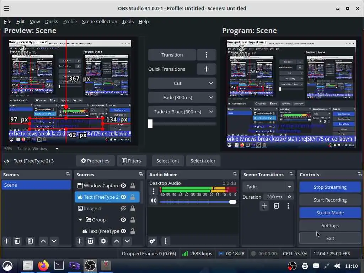Add a new scene with plus icon
Viewport: 364px width, 273px height.
pos(6,241)
